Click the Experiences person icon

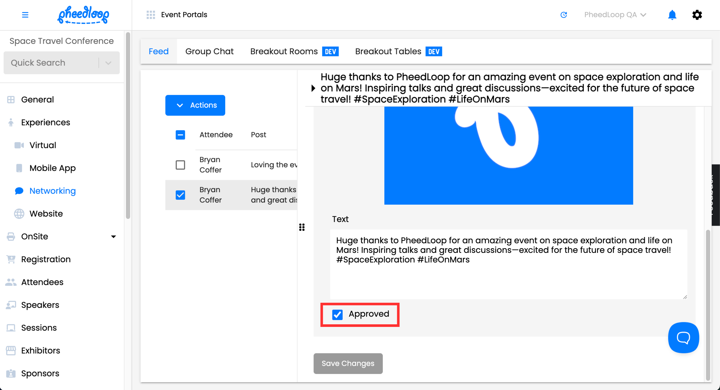tap(11, 123)
